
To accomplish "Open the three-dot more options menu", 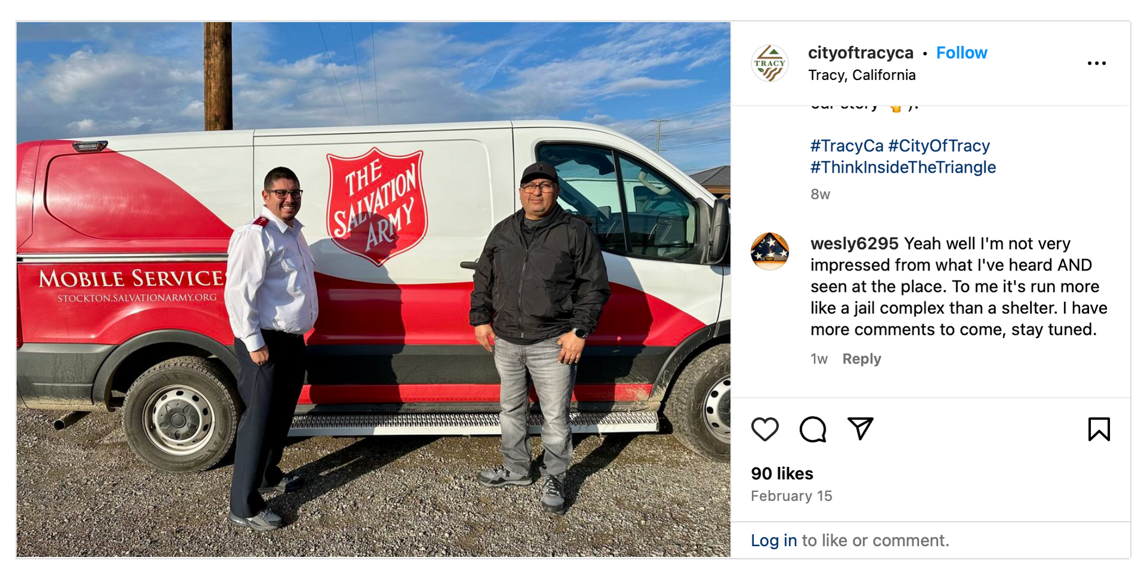I will (1096, 63).
